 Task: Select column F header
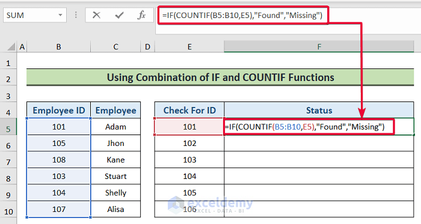[319, 47]
